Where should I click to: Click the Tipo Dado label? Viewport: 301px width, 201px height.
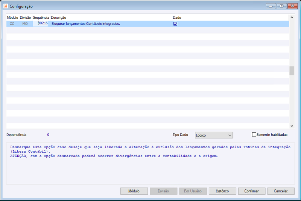[181, 135]
